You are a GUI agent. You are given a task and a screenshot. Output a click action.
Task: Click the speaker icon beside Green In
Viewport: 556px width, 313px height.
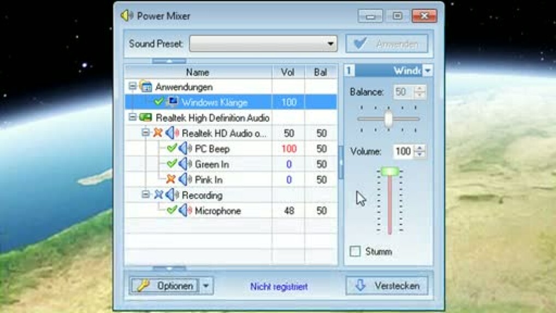(186, 164)
